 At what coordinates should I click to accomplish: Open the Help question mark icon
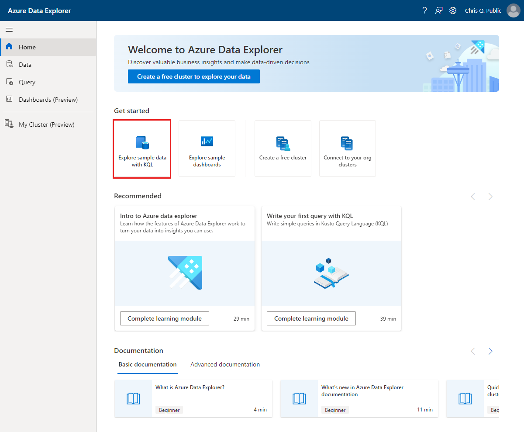coord(424,10)
